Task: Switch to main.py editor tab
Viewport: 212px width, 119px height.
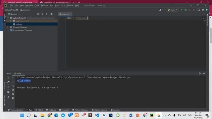Action: pos(65,14)
